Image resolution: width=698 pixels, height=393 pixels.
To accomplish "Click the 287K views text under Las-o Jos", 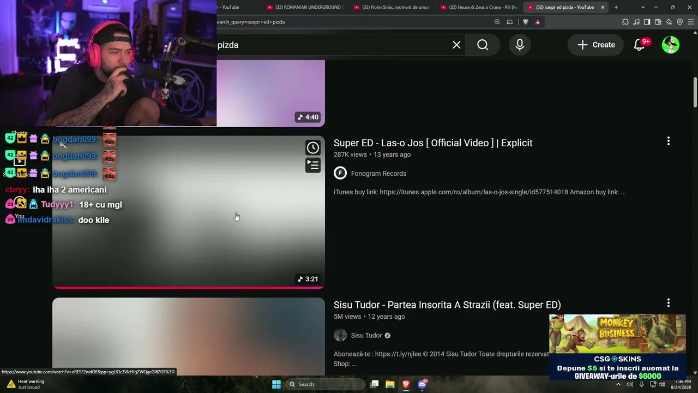I will [350, 155].
